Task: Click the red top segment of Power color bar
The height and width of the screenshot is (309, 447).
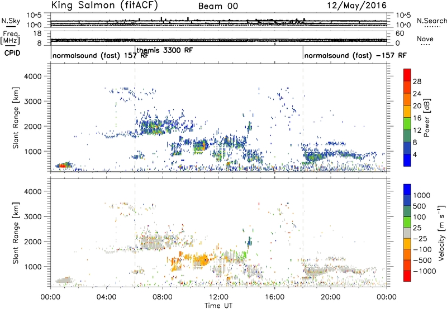Action: click(x=407, y=75)
